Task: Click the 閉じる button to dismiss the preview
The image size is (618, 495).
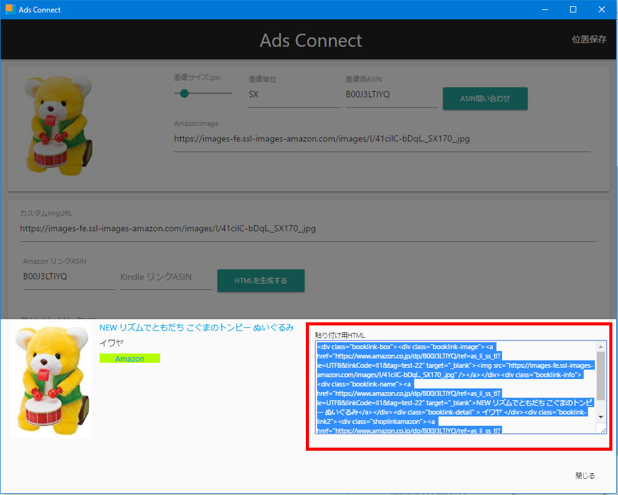Action: (x=584, y=475)
